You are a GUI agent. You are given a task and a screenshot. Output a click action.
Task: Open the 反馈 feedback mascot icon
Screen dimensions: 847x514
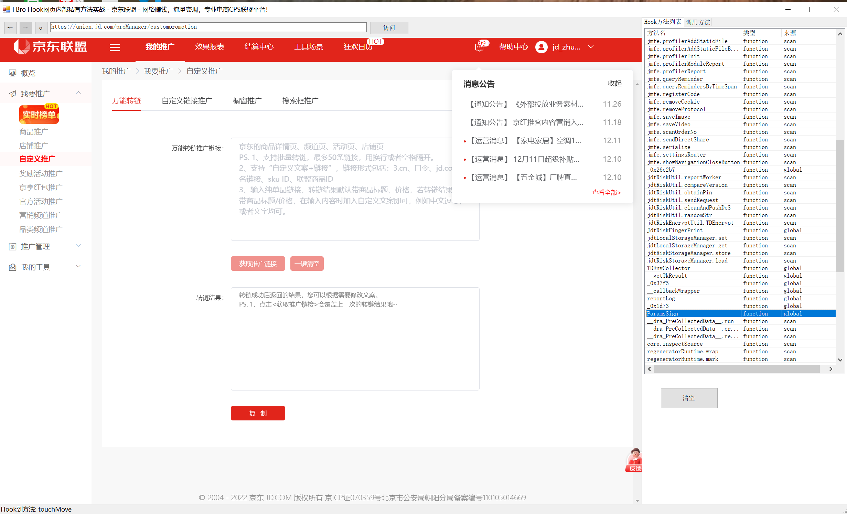[634, 460]
